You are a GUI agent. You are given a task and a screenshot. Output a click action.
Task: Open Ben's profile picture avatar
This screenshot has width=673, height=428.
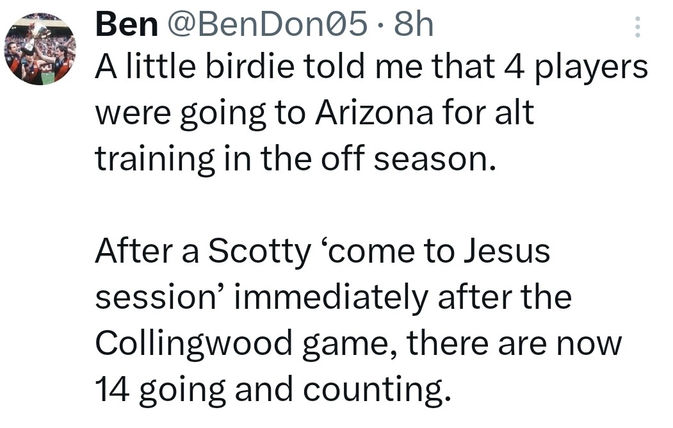(x=40, y=49)
